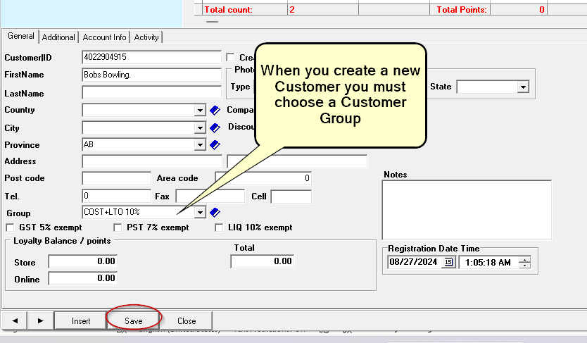Click into the FirstName field
Image resolution: width=587 pixels, height=343 pixels.
(151, 75)
